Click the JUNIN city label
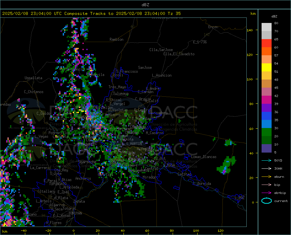Screen dimensions: 291x235 pyautogui.click(x=131, y=153)
